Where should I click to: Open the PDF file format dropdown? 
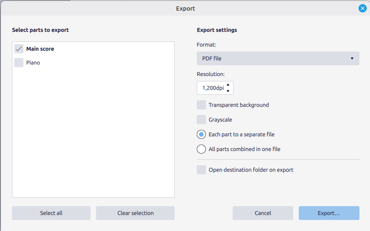pos(278,58)
